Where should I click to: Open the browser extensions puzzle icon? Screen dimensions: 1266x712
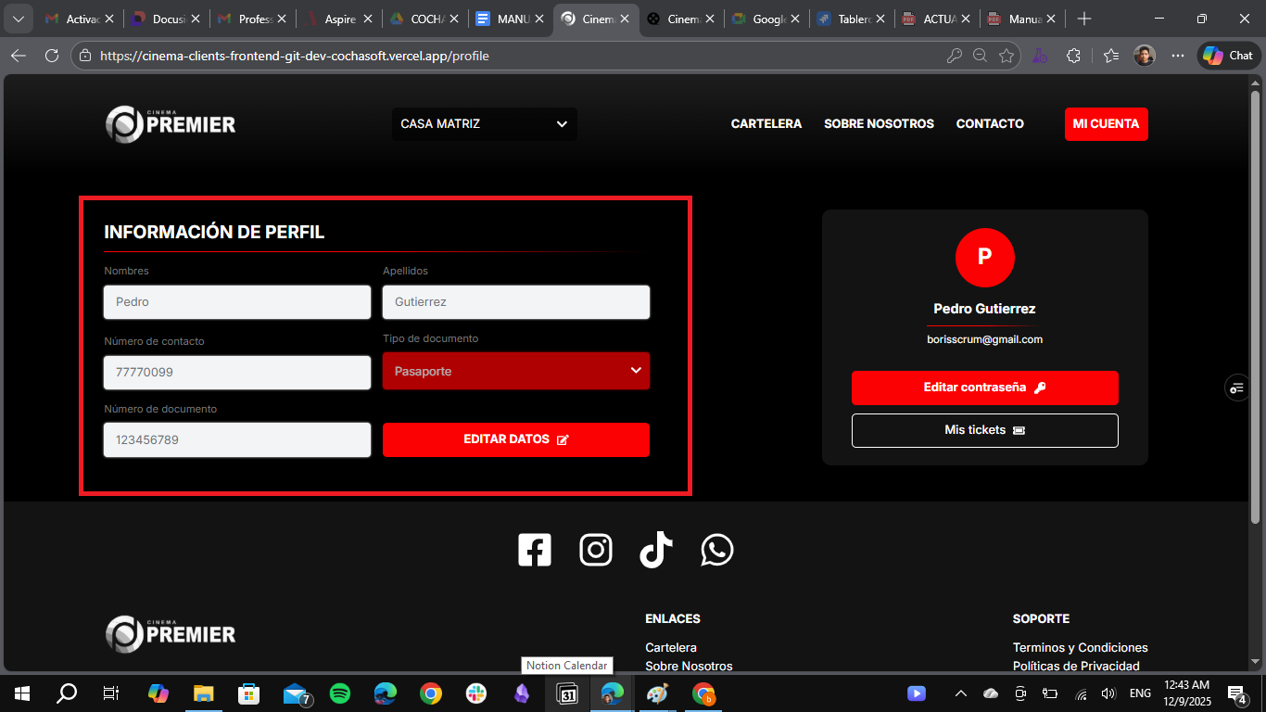pos(1073,56)
